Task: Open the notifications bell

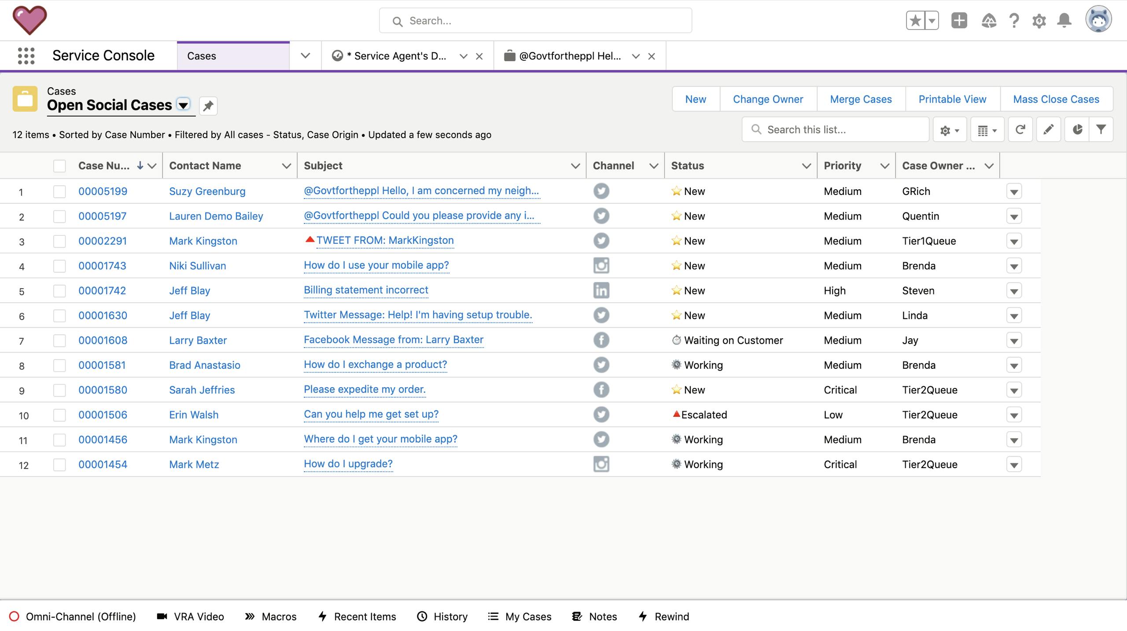Action: pyautogui.click(x=1064, y=20)
